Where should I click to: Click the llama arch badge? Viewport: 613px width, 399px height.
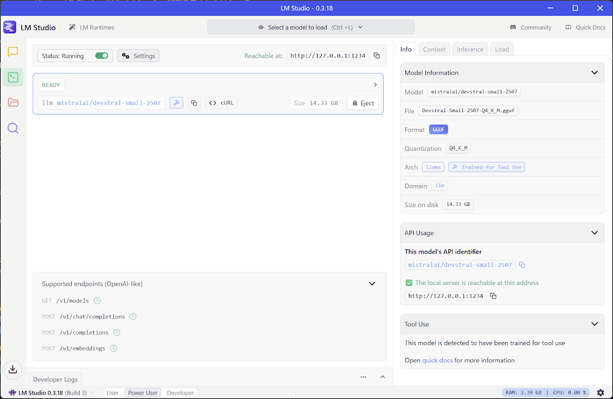(x=433, y=167)
